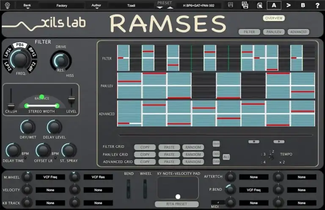325x210 pixels.
Task: Click the ST. SPRAY knob
Action: [x=69, y=150]
